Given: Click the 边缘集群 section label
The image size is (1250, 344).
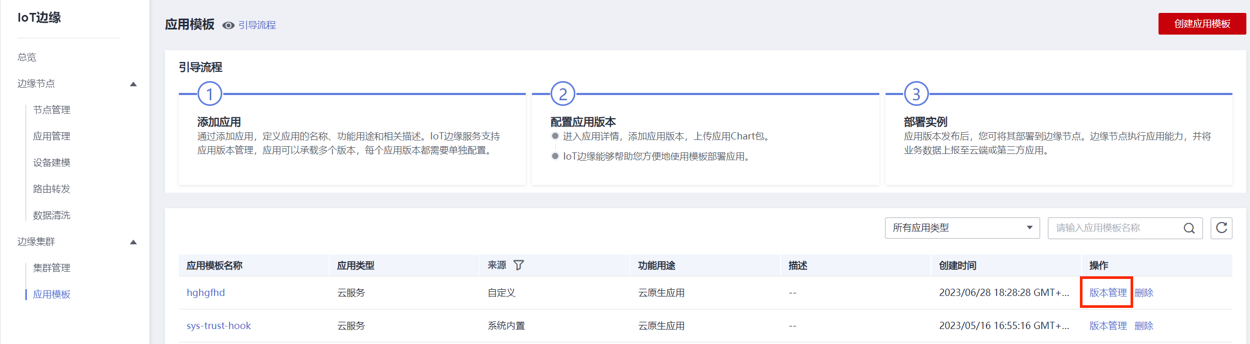Looking at the screenshot, I should (36, 241).
